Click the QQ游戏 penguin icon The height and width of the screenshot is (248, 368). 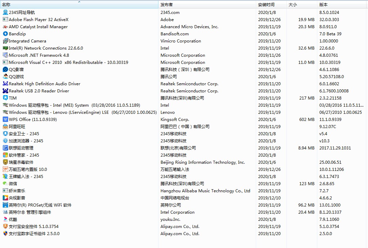point(5,77)
